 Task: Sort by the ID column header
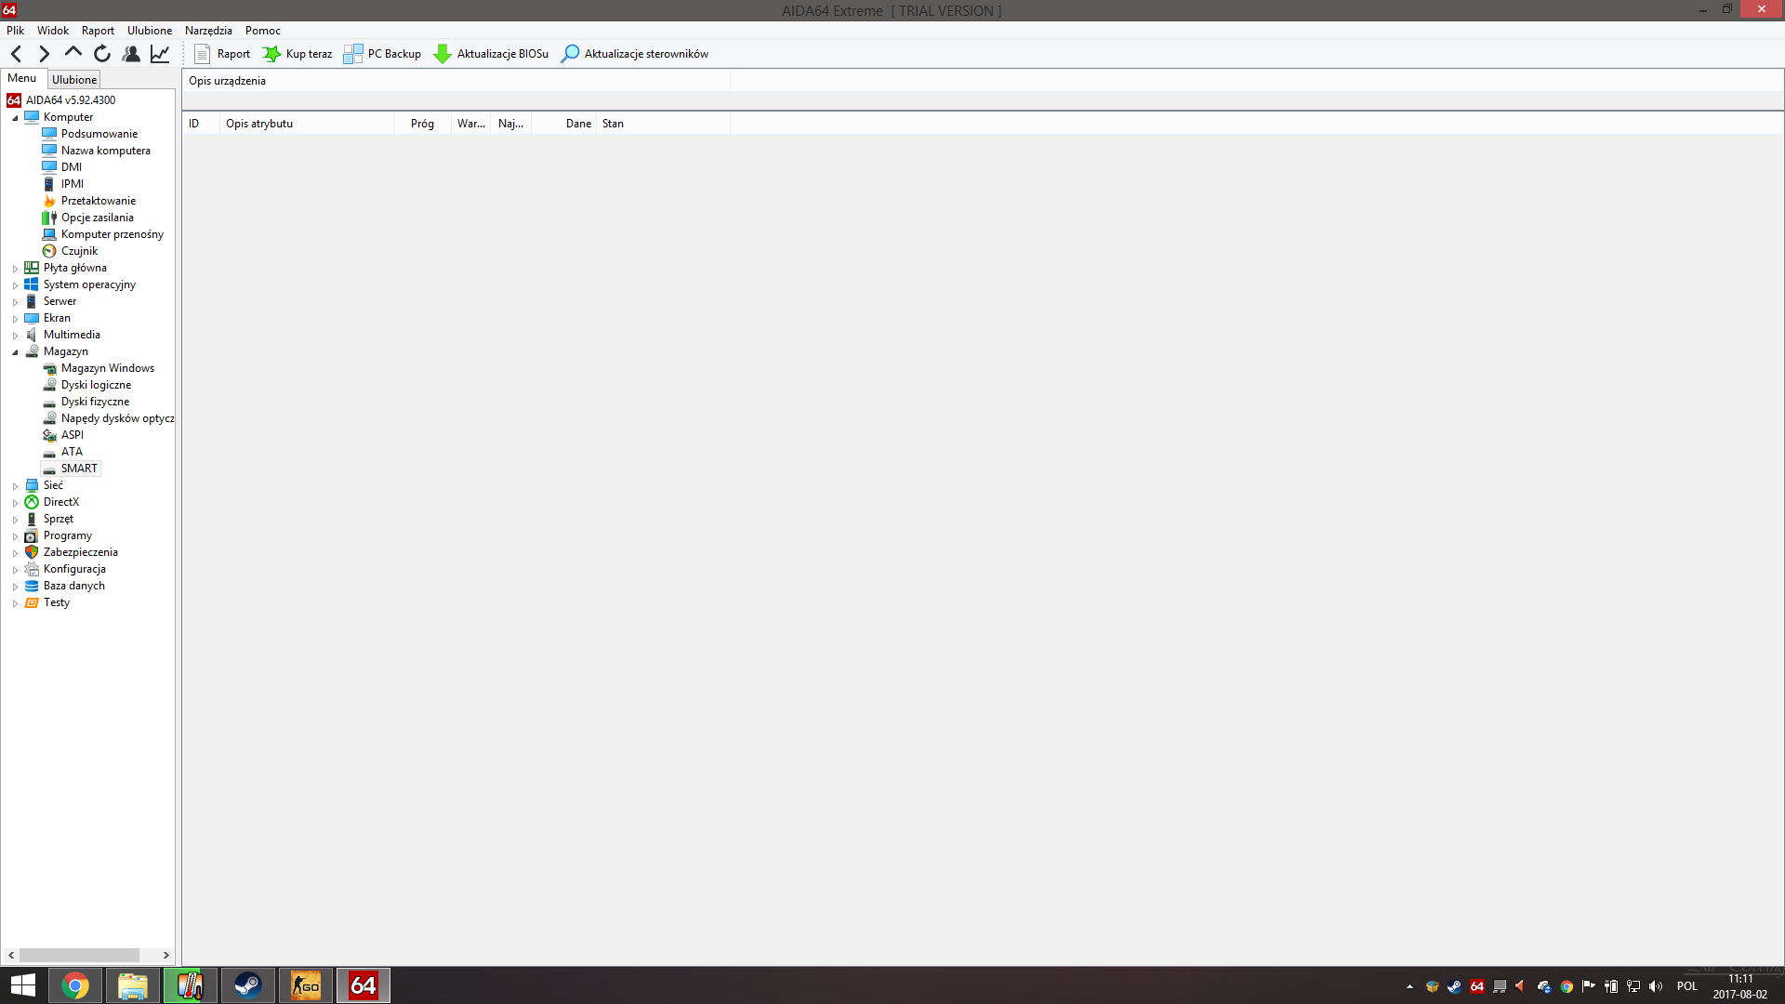(x=201, y=124)
